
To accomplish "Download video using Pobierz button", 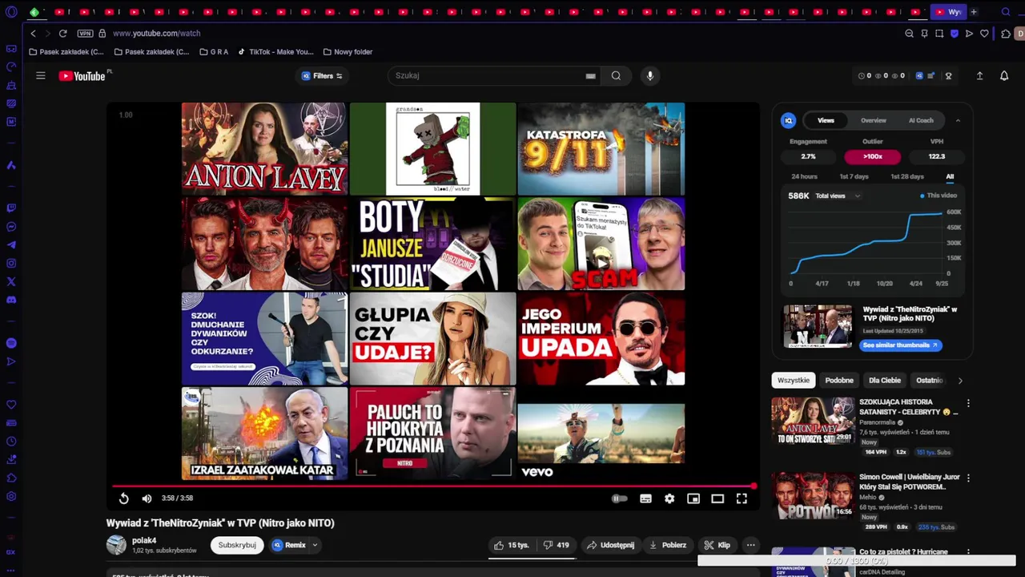I will click(x=668, y=545).
